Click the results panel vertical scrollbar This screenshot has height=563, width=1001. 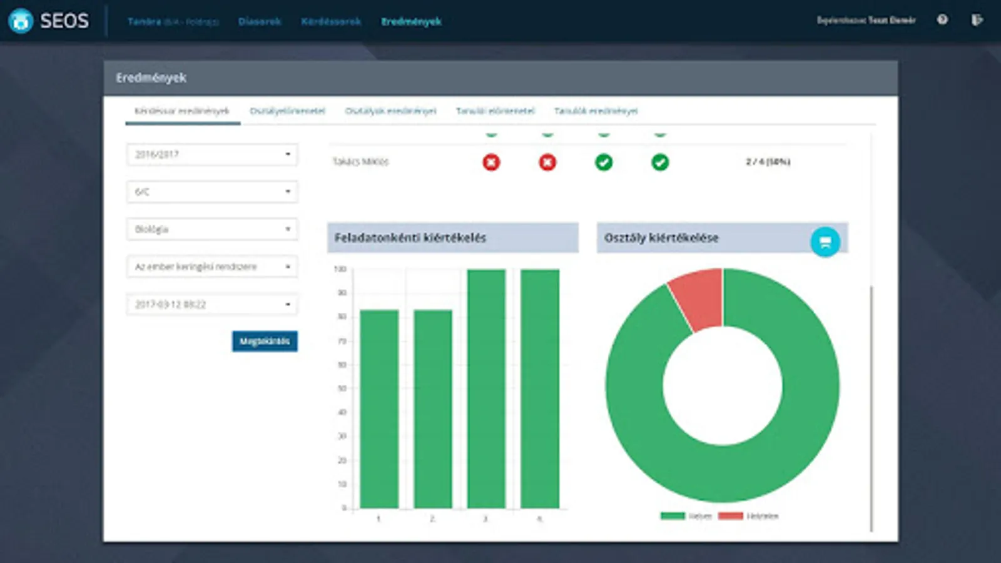point(871,407)
